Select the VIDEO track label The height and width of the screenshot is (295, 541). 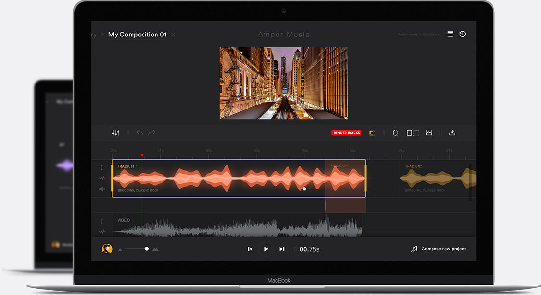(123, 220)
